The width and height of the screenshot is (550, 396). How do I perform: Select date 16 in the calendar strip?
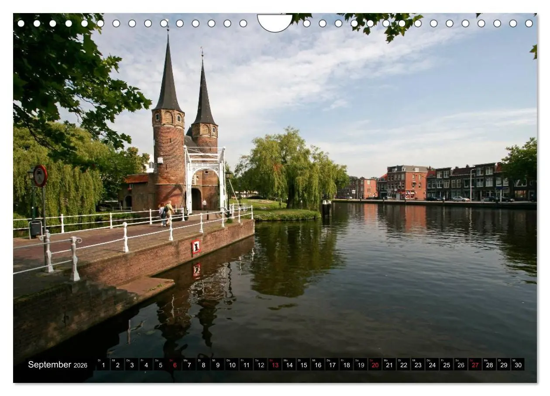(318, 365)
